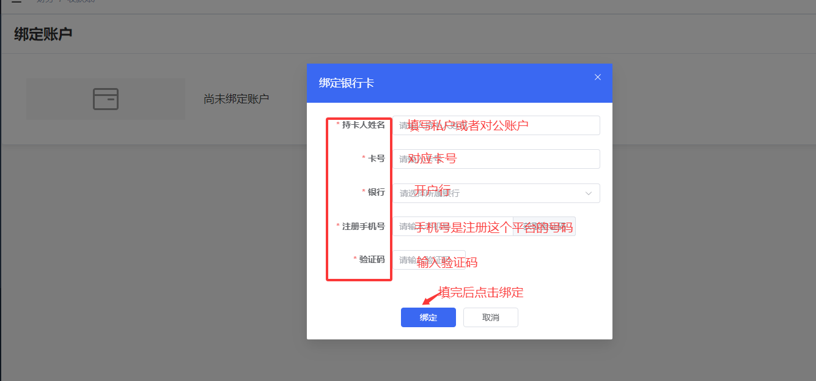Open the bank list chevron arrow
Image resolution: width=816 pixels, height=381 pixels.
(588, 193)
